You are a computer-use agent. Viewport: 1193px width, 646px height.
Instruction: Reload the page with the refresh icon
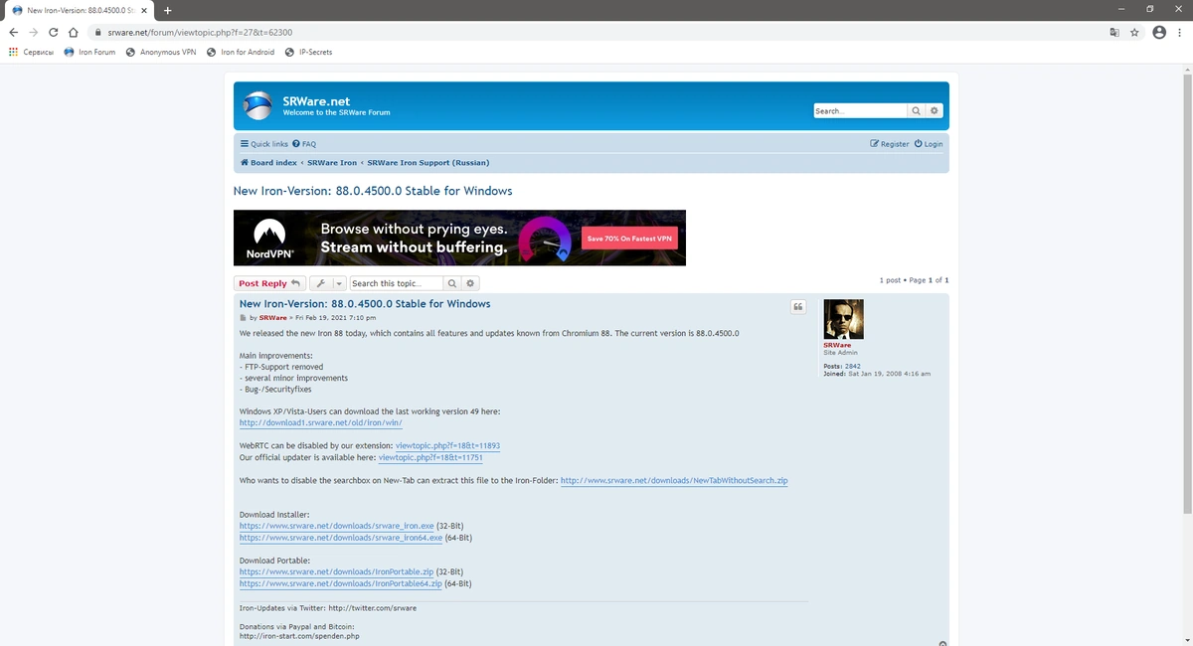(53, 32)
